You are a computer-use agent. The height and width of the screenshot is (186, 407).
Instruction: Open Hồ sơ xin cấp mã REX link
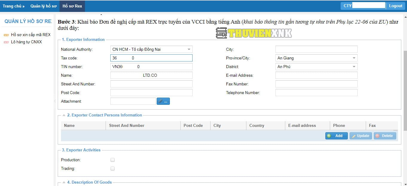pyautogui.click(x=31, y=35)
